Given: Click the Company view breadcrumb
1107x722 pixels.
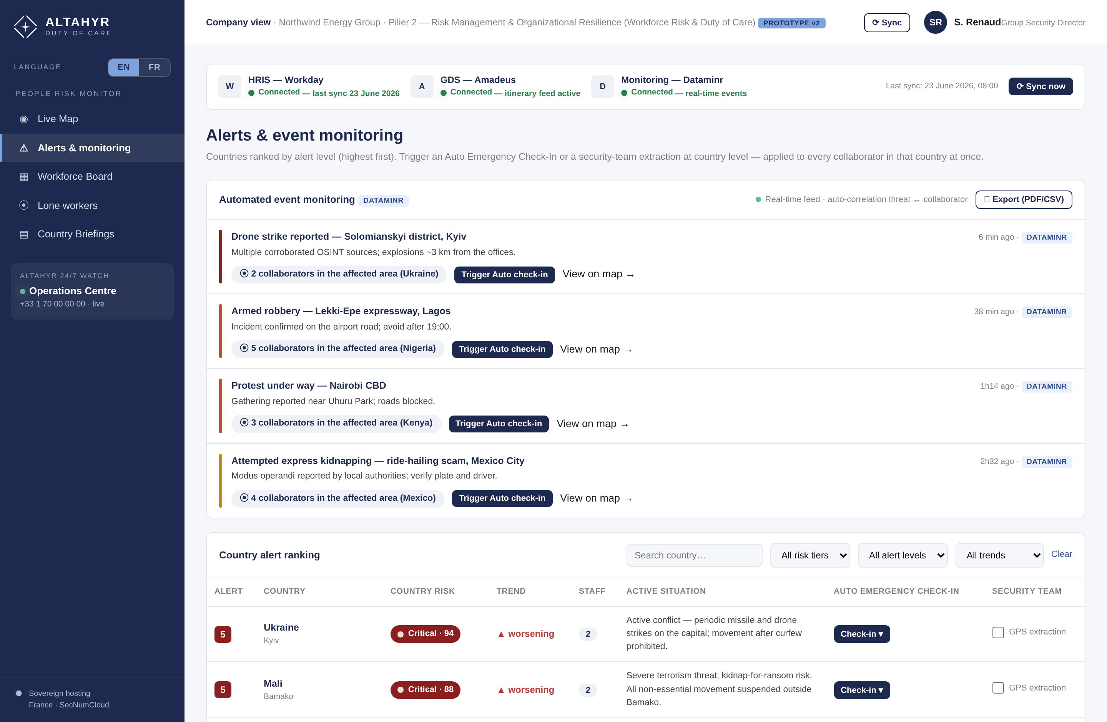Looking at the screenshot, I should click(x=238, y=22).
